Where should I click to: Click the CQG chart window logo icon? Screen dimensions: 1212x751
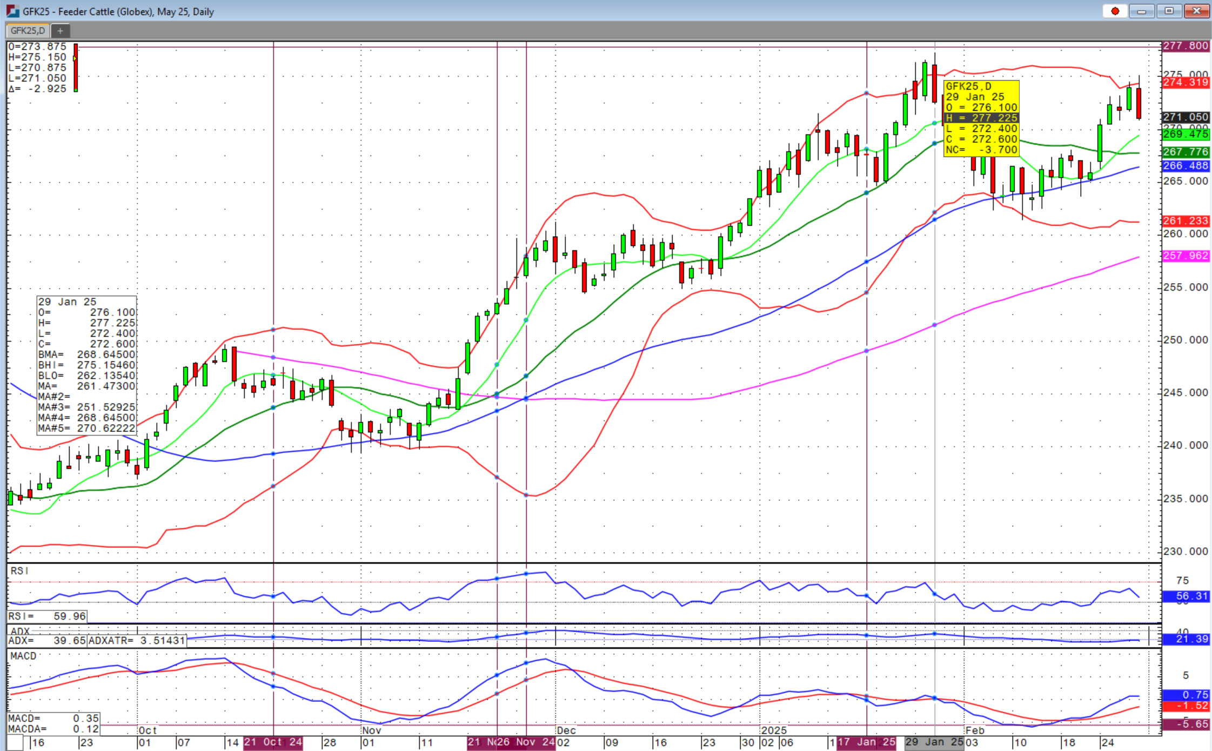12,11
